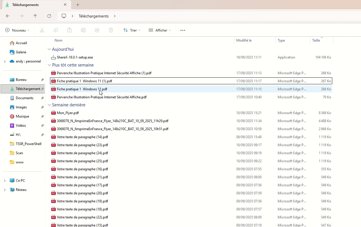Select the Mon_Flyer.pdf file
Viewport: 361px width, 227px height.
(x=68, y=113)
